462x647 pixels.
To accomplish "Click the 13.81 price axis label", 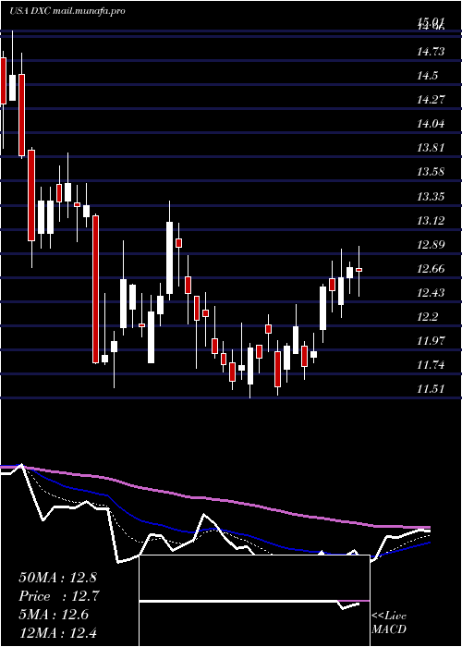I will click(432, 147).
